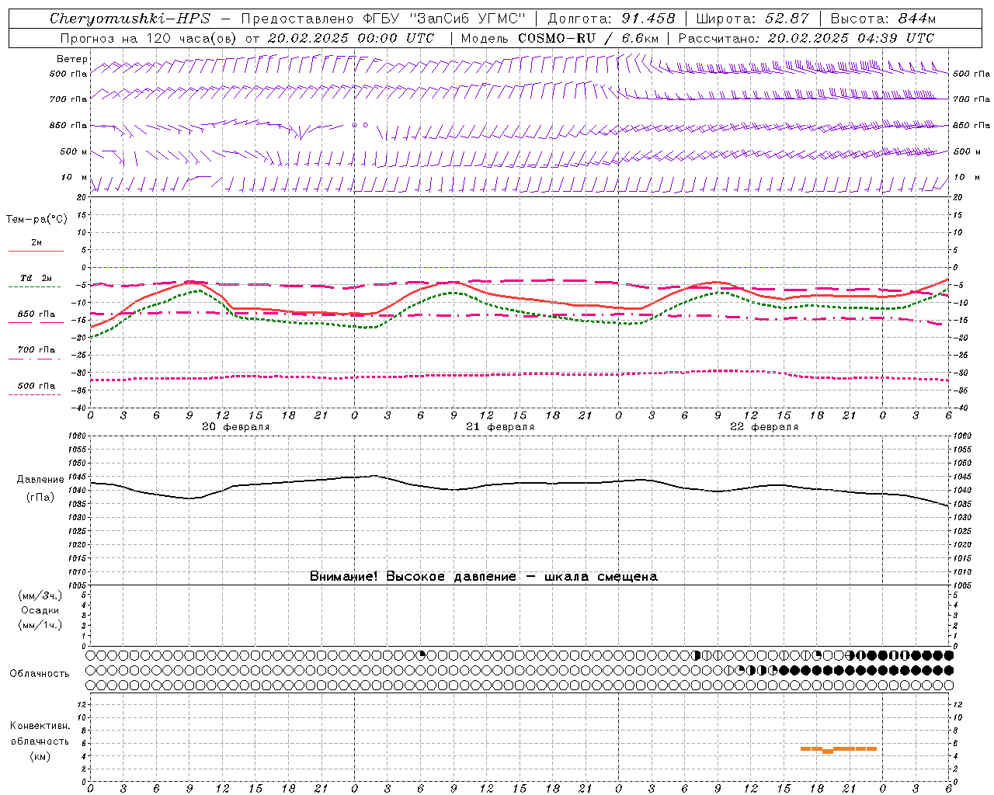The height and width of the screenshot is (795, 994).
Task: Click the 1060 value on left pressure axis
Action: (x=78, y=436)
